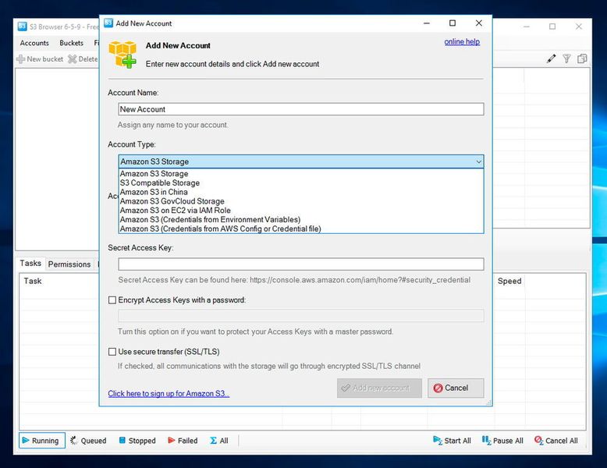This screenshot has width=607, height=468.
Task: Select Credentials from Environment Variables option
Action: 301,219
